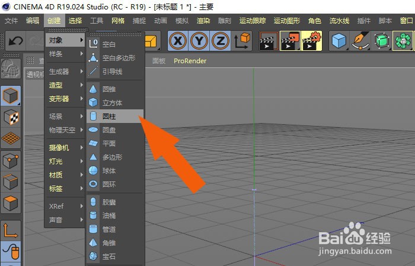Create a 角锥 pyramid object

115,243
